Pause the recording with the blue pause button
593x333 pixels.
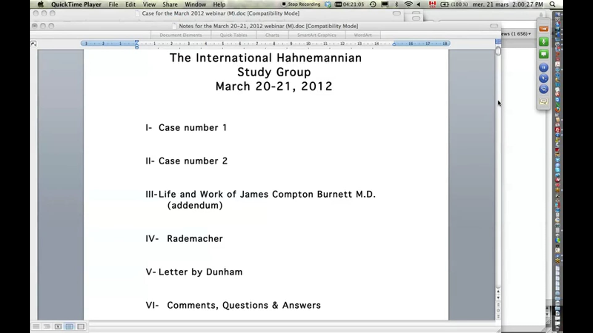(x=544, y=67)
